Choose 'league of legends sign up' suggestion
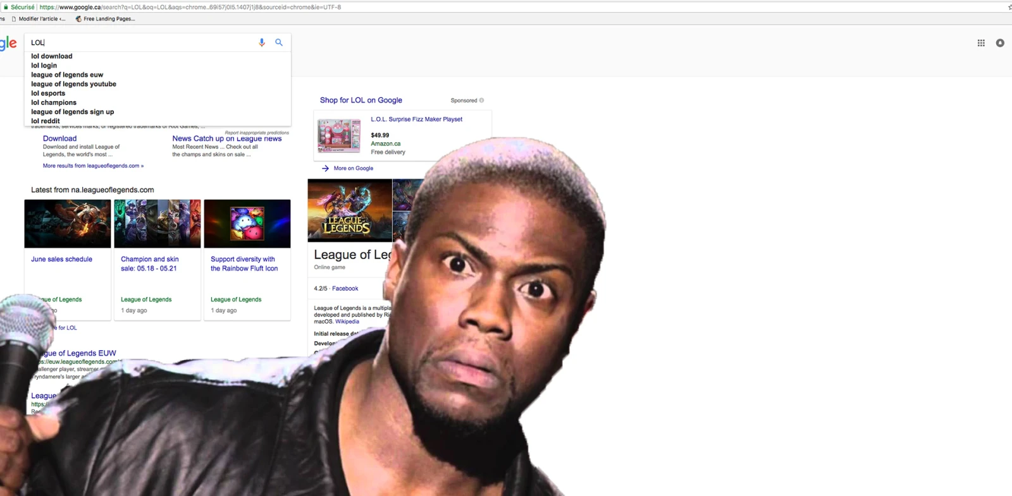This screenshot has width=1012, height=496. coord(73,112)
